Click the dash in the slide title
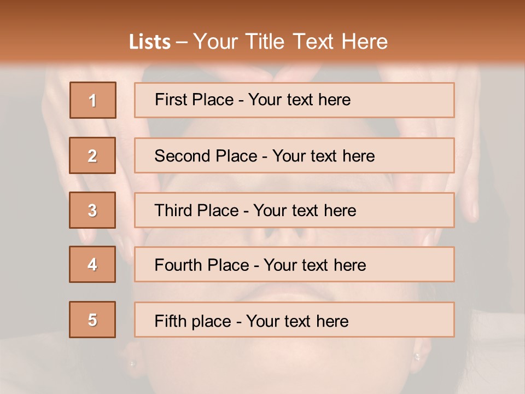This screenshot has height=394, width=525. [182, 42]
